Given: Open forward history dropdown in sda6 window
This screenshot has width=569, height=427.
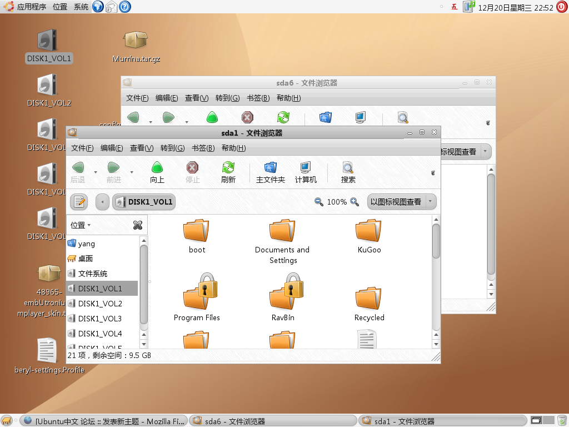Looking at the screenshot, I should (187, 122).
